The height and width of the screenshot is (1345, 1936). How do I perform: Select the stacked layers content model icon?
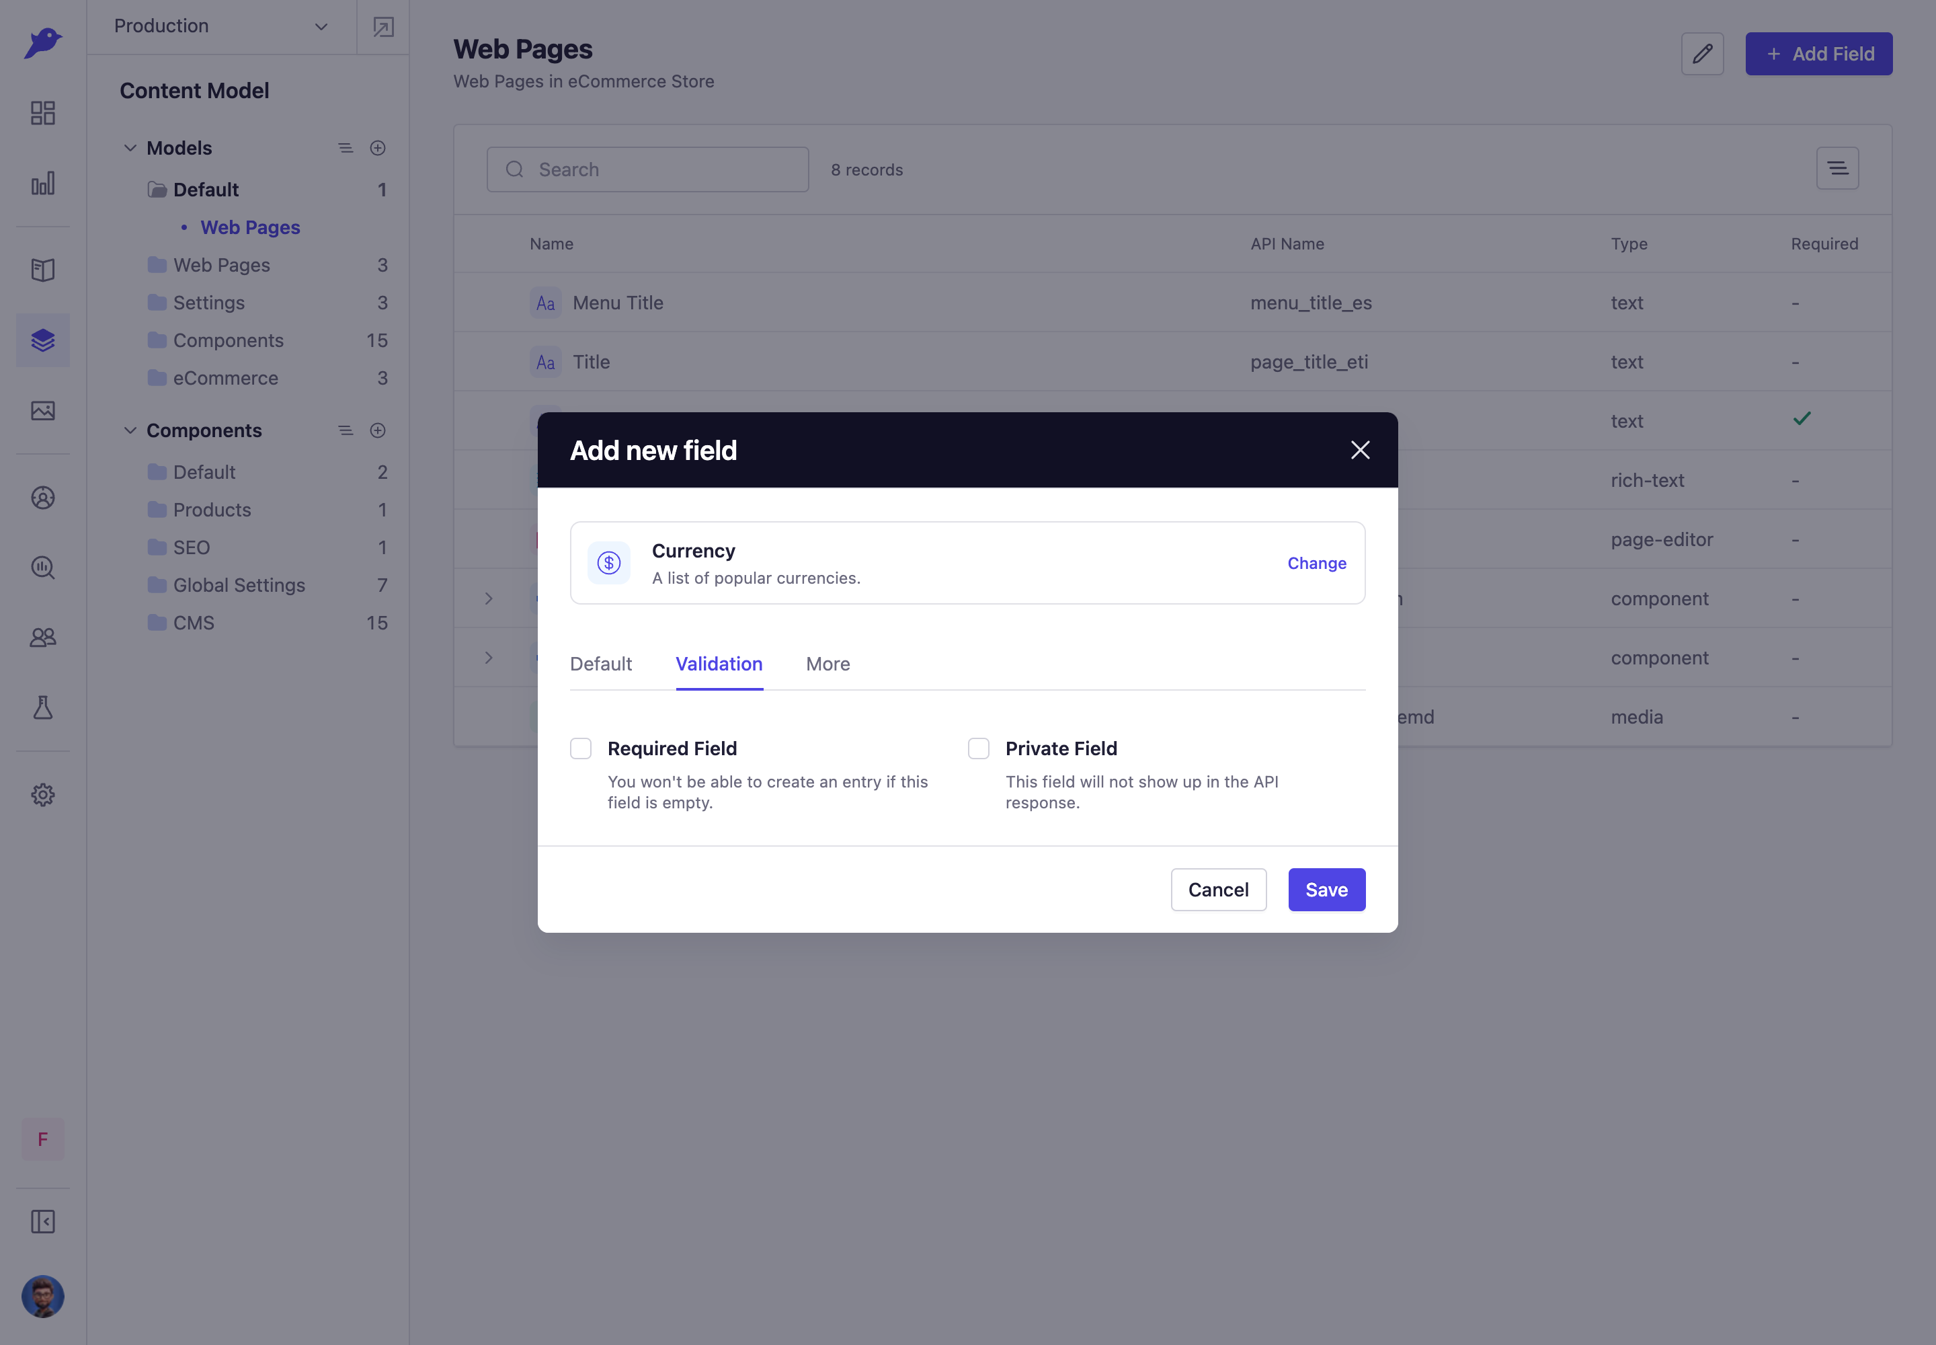click(x=43, y=340)
